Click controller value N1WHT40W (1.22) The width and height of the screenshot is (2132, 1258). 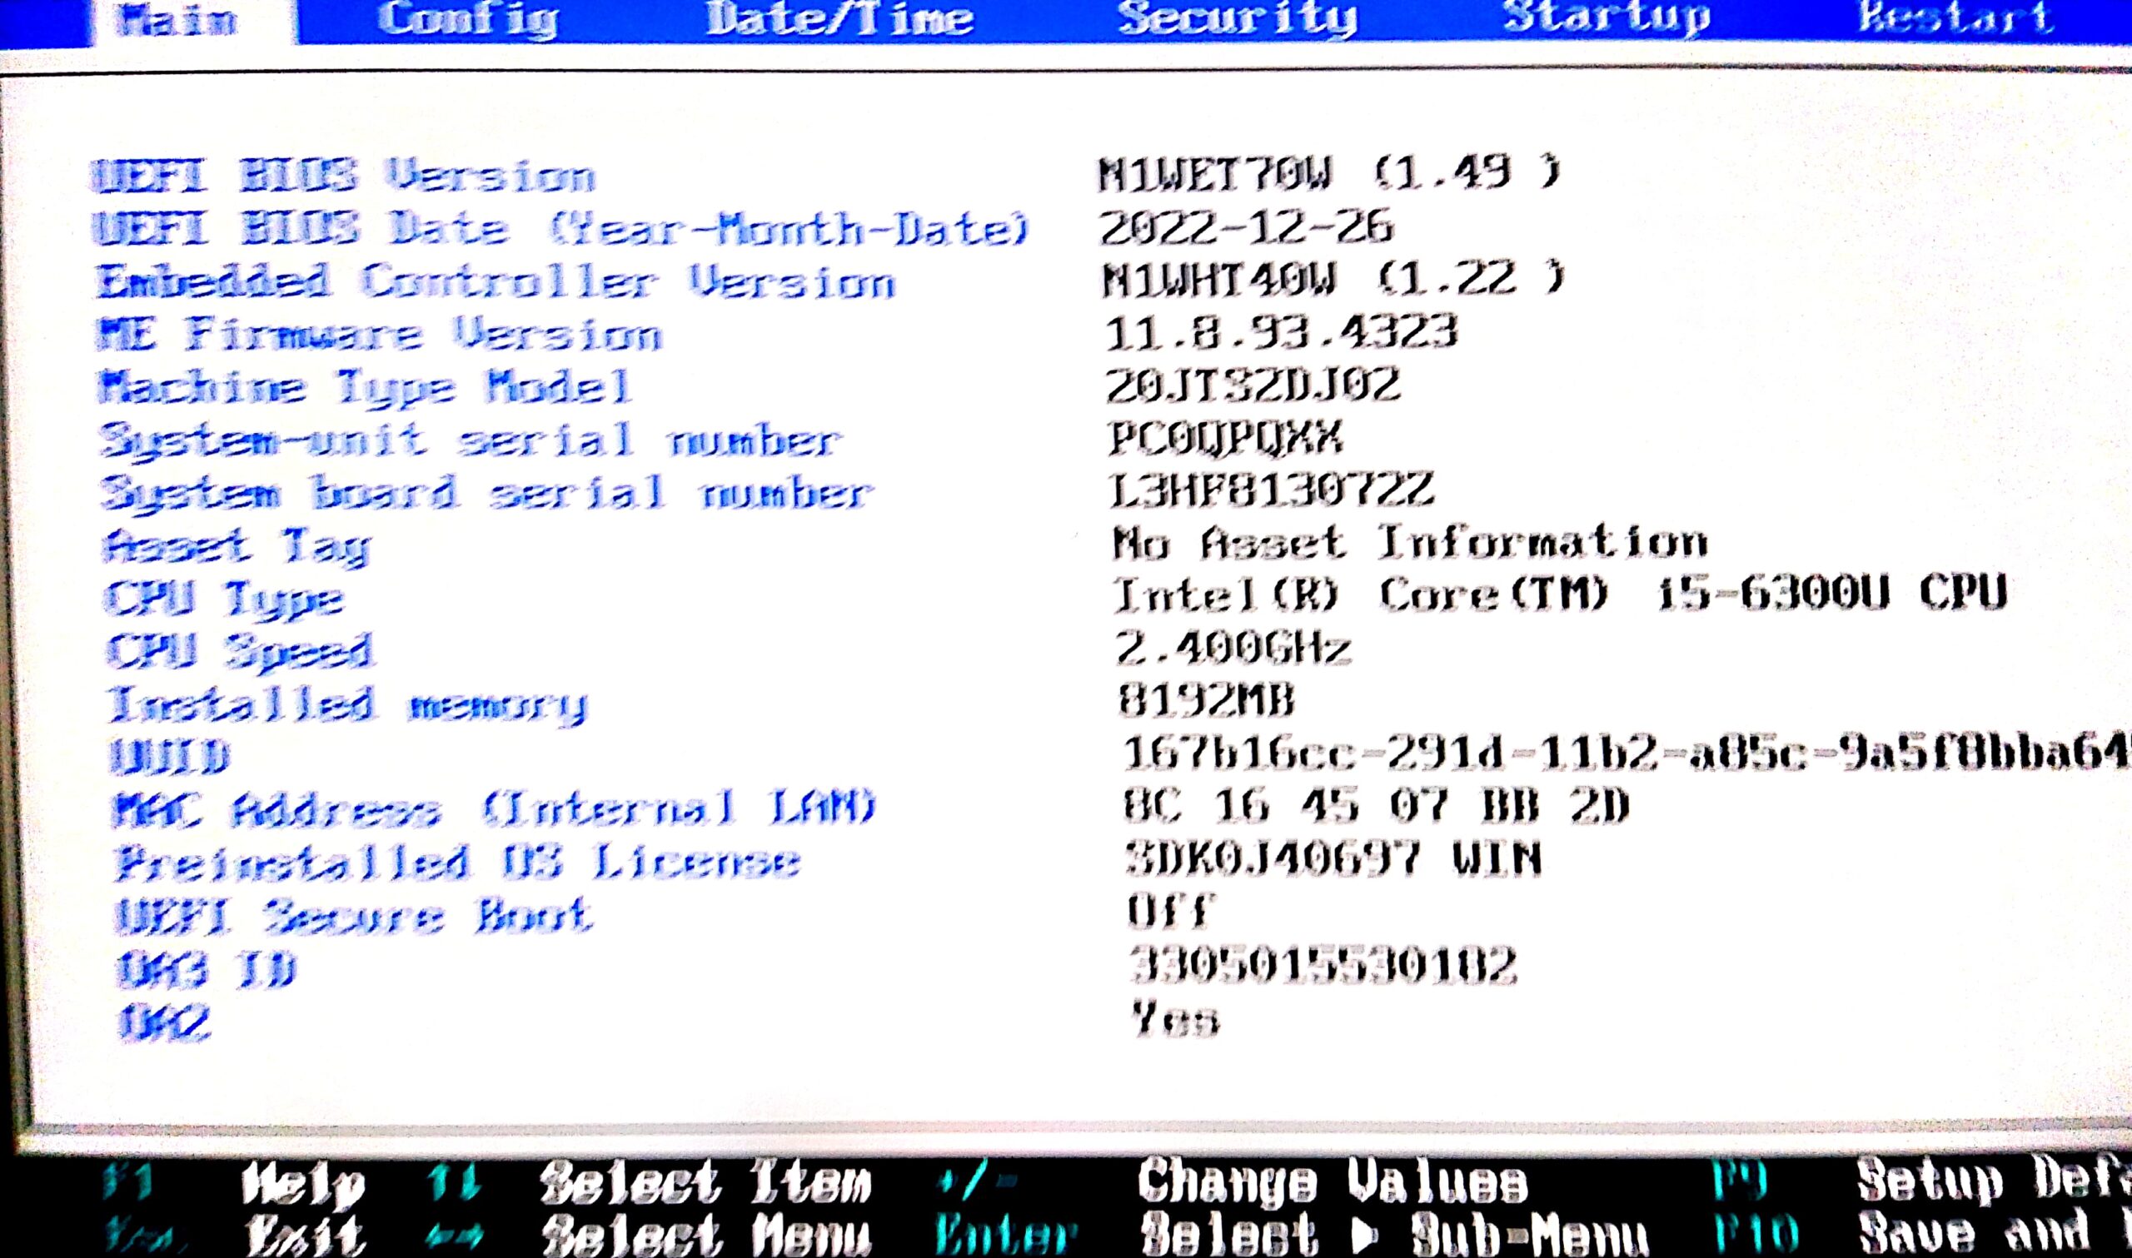point(1334,279)
